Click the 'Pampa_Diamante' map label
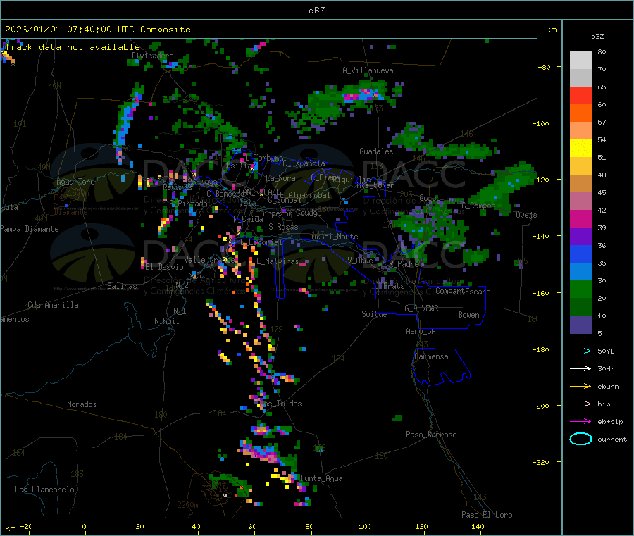The image size is (634, 536). pyautogui.click(x=29, y=229)
